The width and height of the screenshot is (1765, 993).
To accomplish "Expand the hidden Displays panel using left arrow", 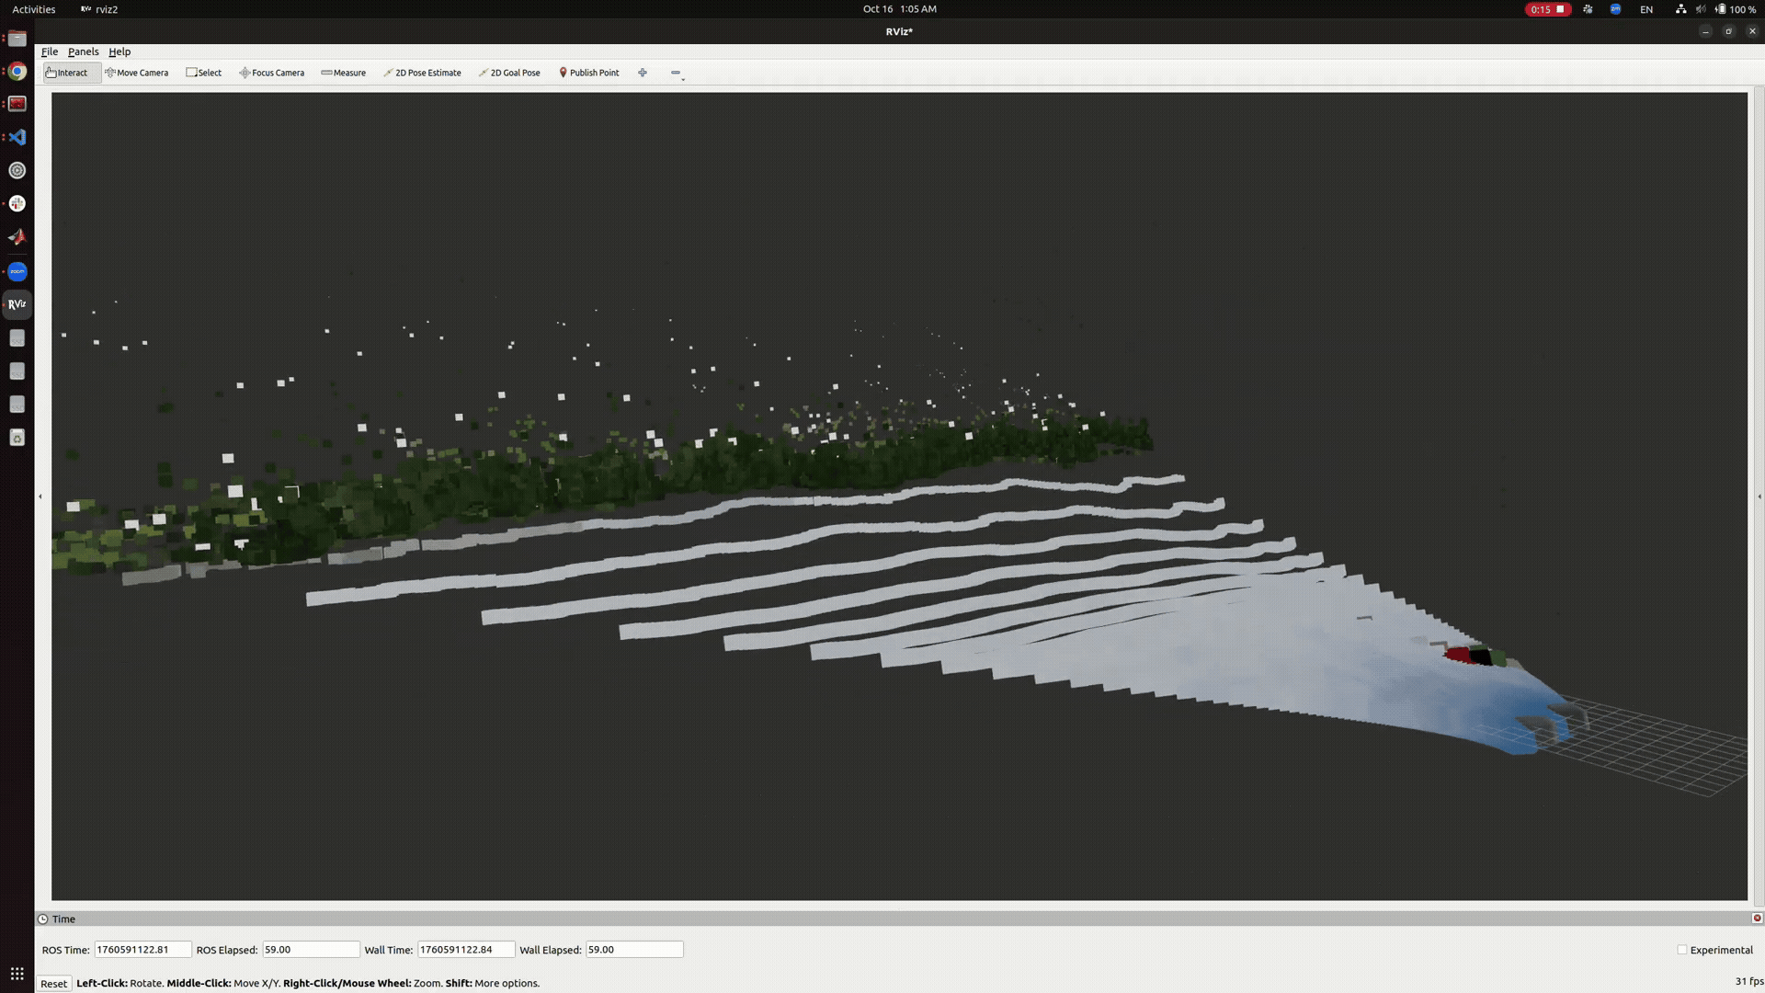I will pyautogui.click(x=40, y=496).
